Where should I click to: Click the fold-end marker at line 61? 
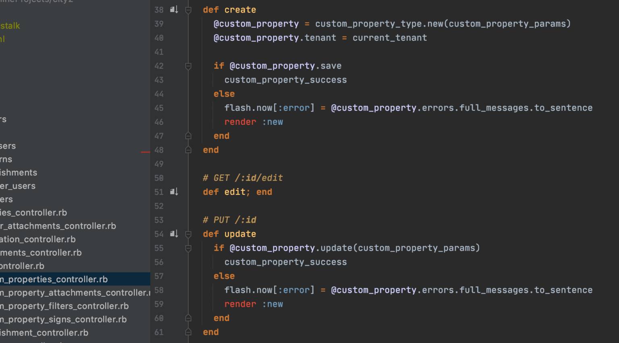tap(188, 332)
